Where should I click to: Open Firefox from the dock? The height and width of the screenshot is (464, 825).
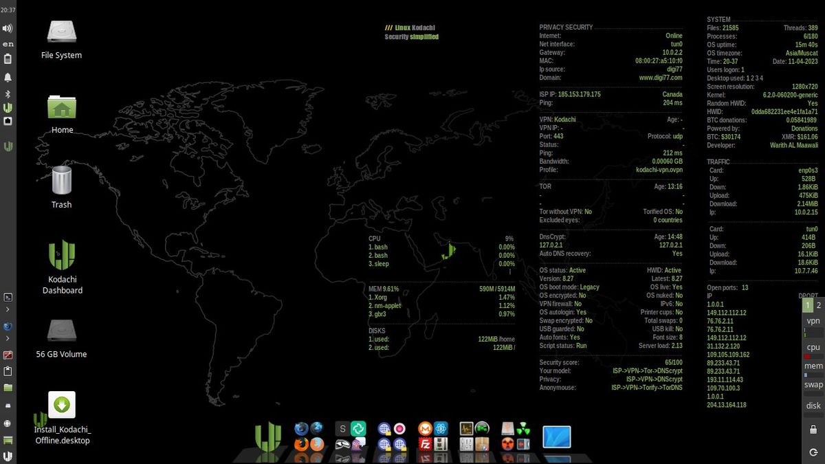point(302,445)
